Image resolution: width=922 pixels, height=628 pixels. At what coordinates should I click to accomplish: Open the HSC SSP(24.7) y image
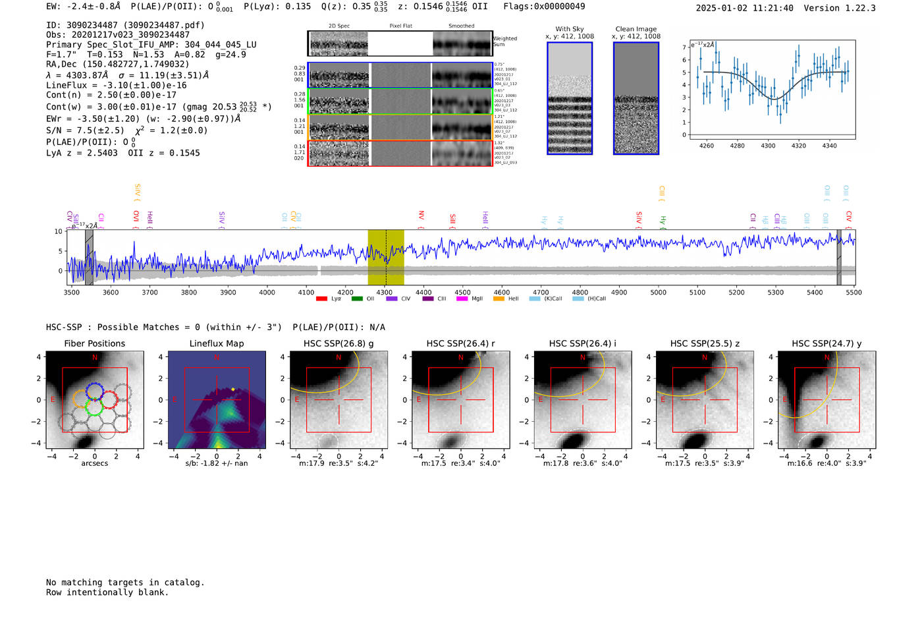[827, 400]
